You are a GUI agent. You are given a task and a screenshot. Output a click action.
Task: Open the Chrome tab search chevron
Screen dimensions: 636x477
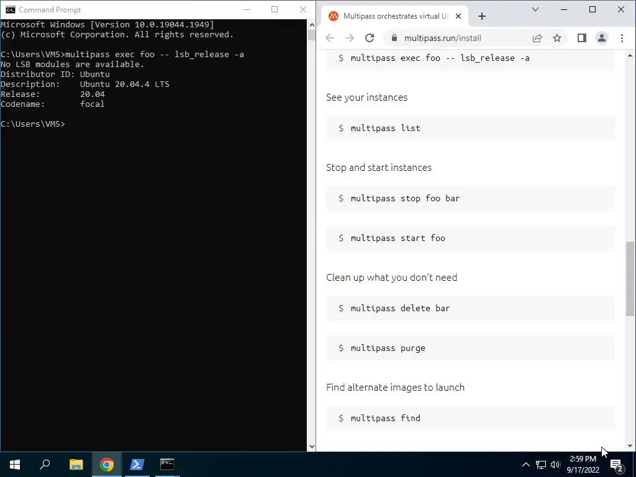pyautogui.click(x=535, y=9)
